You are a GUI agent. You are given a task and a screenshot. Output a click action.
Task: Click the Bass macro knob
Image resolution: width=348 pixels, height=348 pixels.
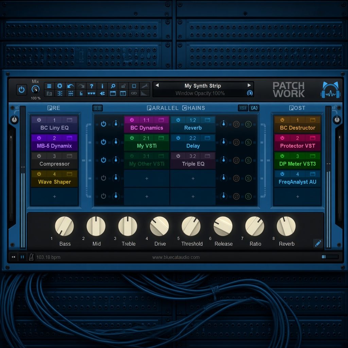tap(64, 226)
